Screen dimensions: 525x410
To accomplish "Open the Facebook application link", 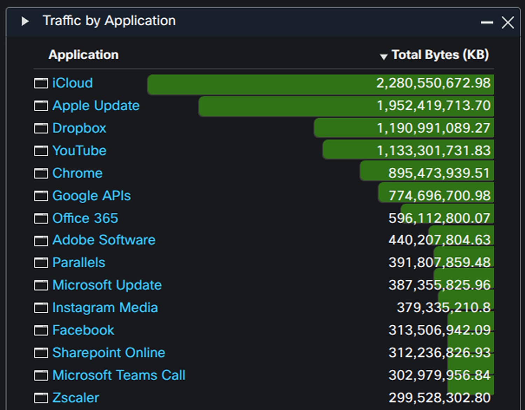I will tap(83, 330).
